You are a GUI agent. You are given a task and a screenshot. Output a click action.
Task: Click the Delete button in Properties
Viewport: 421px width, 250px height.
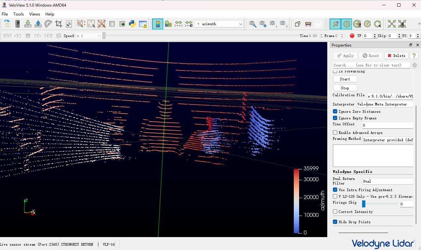[x=396, y=56]
